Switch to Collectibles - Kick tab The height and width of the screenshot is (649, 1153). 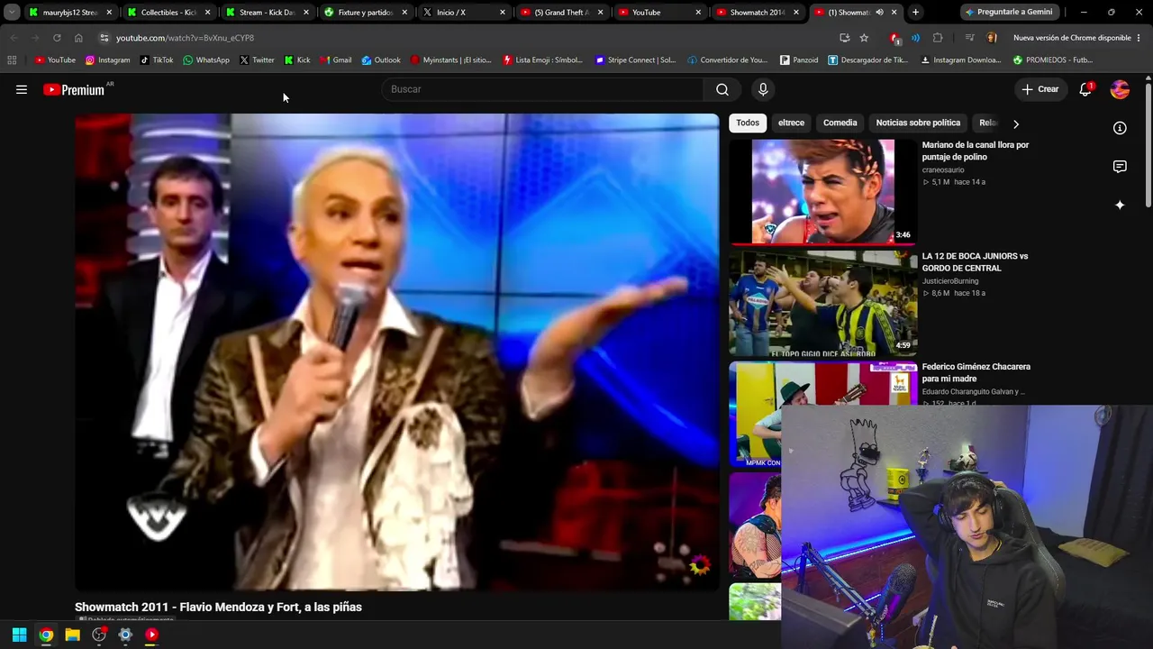click(169, 13)
